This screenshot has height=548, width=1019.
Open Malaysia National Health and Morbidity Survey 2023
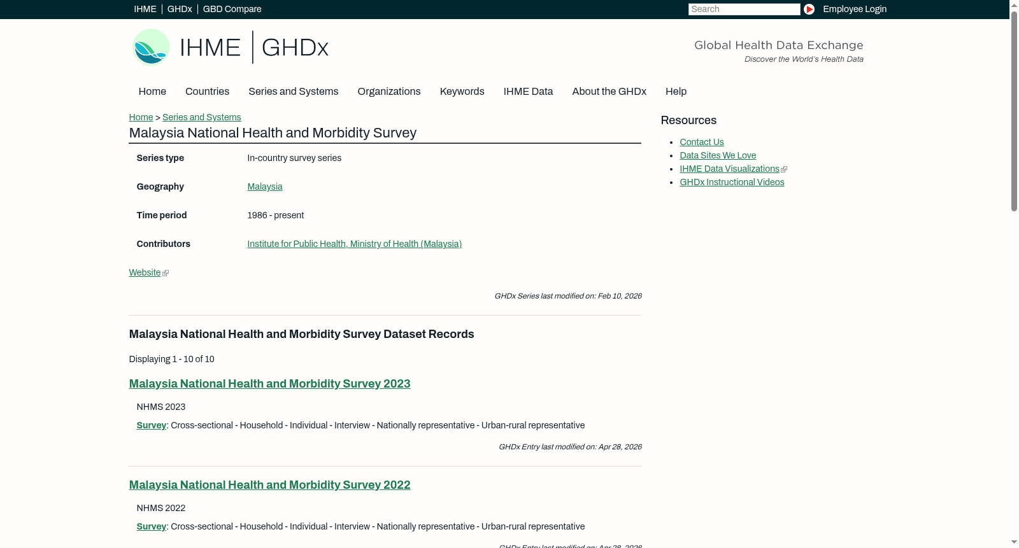pyautogui.click(x=269, y=384)
